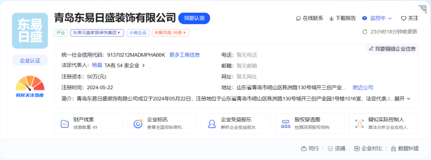Open legal representative 杨磊 link
This screenshot has height=160, width=431.
coord(97,66)
